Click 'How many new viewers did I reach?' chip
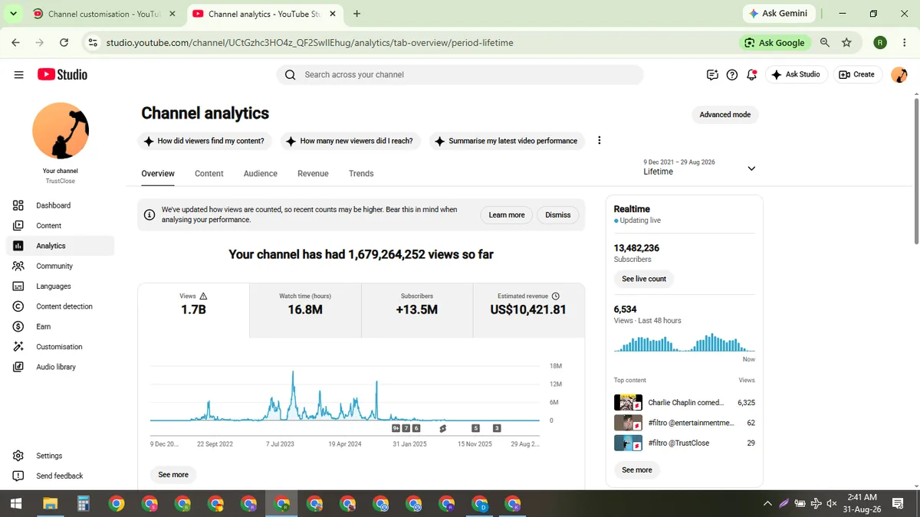Image resolution: width=920 pixels, height=517 pixels. click(349, 141)
